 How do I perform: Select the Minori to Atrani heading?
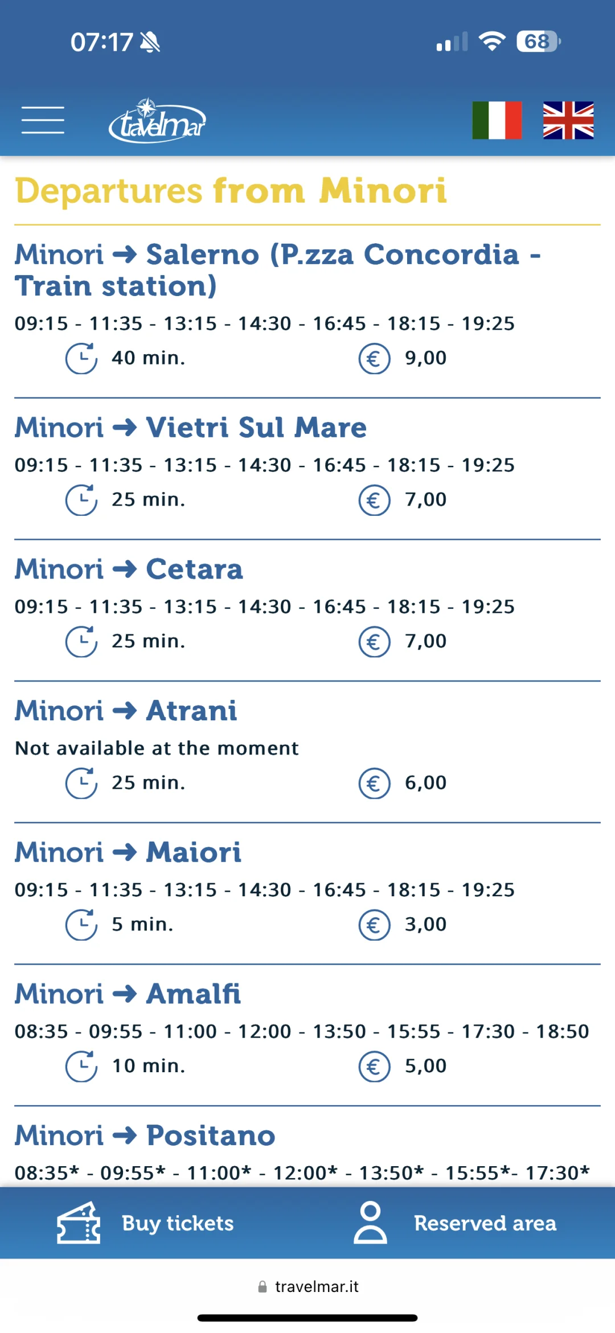(x=126, y=711)
